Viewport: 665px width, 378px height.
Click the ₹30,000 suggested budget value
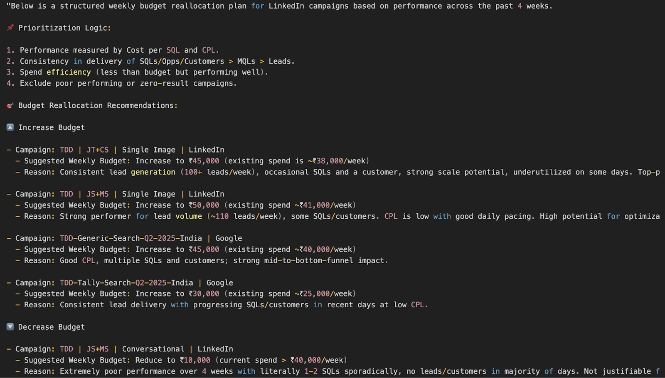point(204,294)
